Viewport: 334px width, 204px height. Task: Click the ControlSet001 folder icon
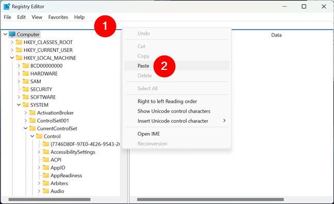32,121
